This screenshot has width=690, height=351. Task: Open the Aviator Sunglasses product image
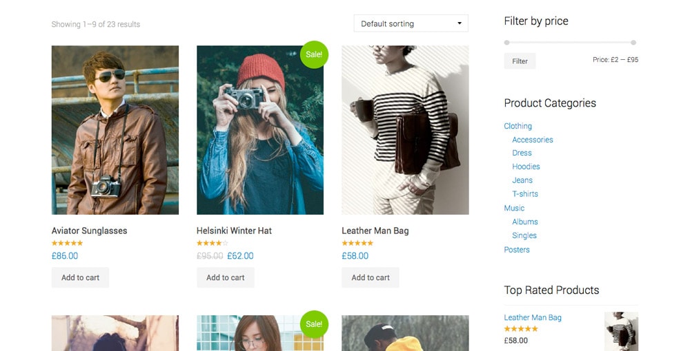click(115, 130)
